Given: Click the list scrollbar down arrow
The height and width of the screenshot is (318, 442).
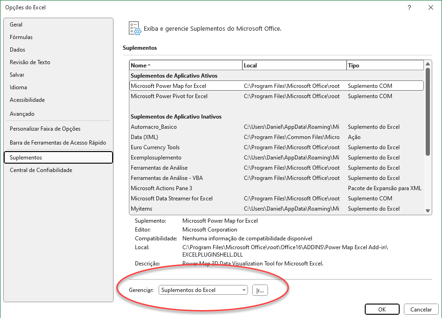Looking at the screenshot, I should click(x=428, y=211).
